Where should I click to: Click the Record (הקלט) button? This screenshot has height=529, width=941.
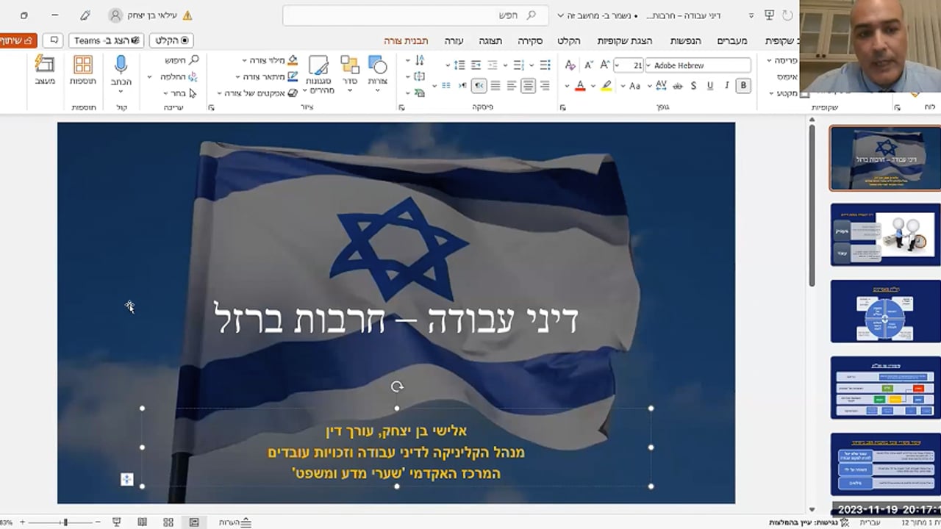[171, 40]
